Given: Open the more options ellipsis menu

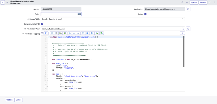Looking at the screenshot, I should pyautogui.click(x=187, y=2).
